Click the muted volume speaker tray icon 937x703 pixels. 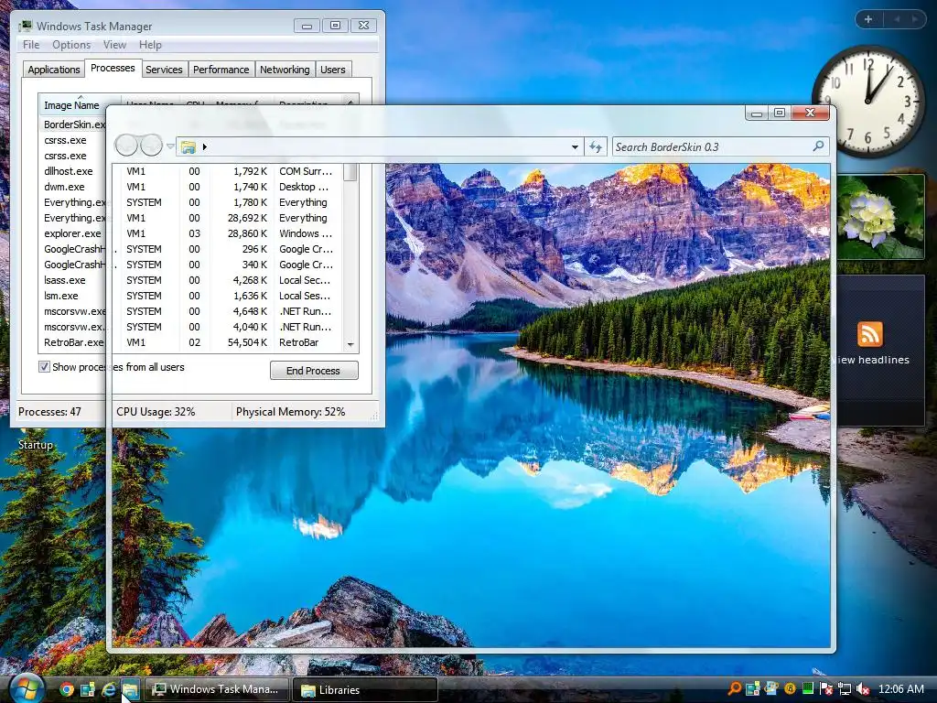862,688
